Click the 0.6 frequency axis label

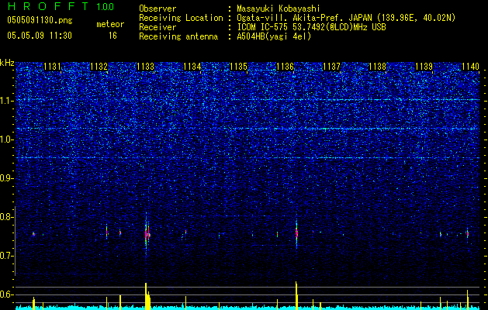[x=6, y=294]
